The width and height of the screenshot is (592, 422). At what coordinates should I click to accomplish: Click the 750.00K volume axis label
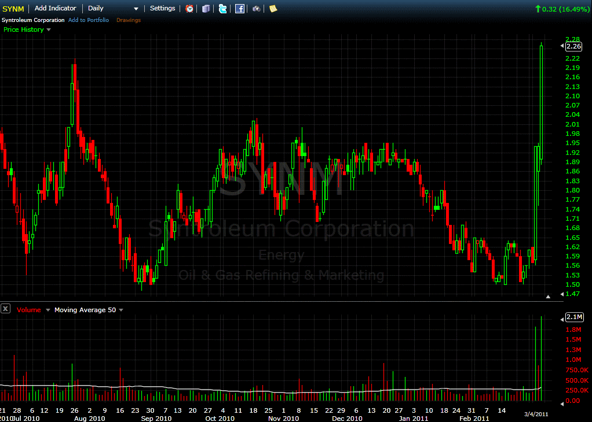[577, 370]
